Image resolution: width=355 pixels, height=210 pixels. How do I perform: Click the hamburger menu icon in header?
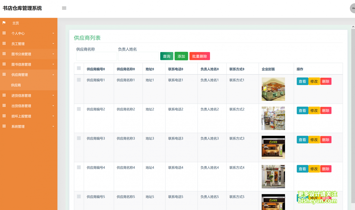pyautogui.click(x=64, y=8)
